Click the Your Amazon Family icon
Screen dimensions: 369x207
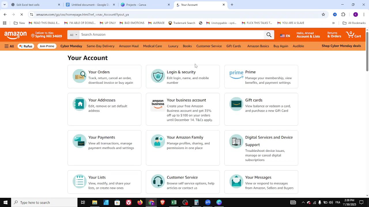(158, 141)
